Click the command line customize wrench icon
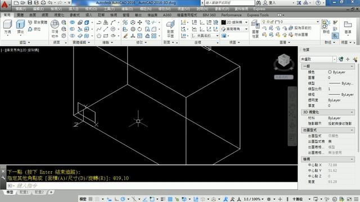 click(3, 177)
